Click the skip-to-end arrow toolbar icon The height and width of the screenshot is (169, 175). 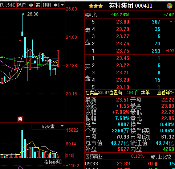click(x=56, y=5)
